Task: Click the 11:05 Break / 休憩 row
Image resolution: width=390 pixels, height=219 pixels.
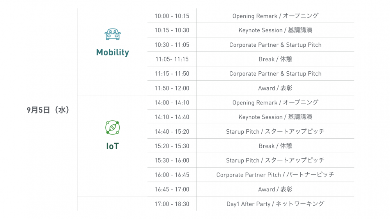Action: (251, 59)
